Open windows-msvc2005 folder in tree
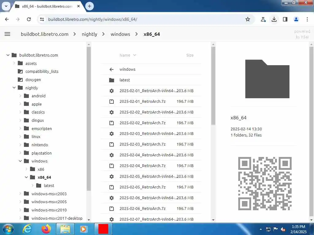This screenshot has width=314, height=235. pyautogui.click(x=49, y=202)
